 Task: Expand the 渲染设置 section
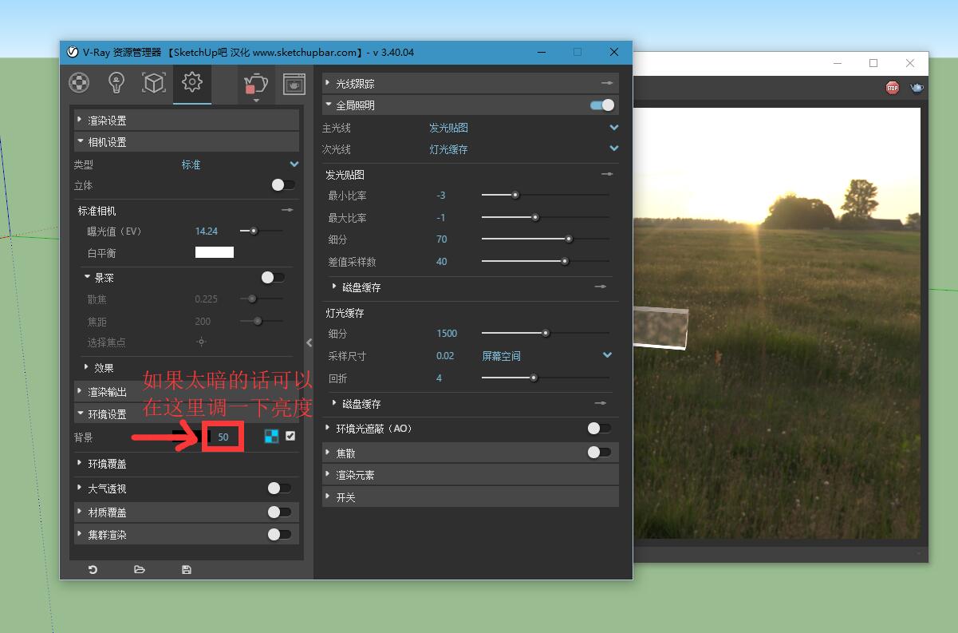[x=107, y=121]
